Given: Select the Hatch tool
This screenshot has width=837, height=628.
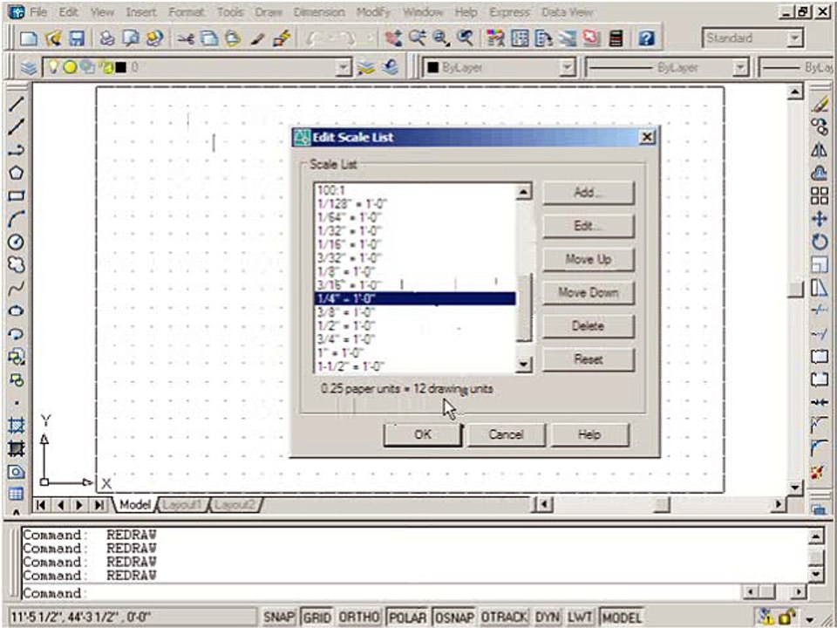Looking at the screenshot, I should (16, 426).
